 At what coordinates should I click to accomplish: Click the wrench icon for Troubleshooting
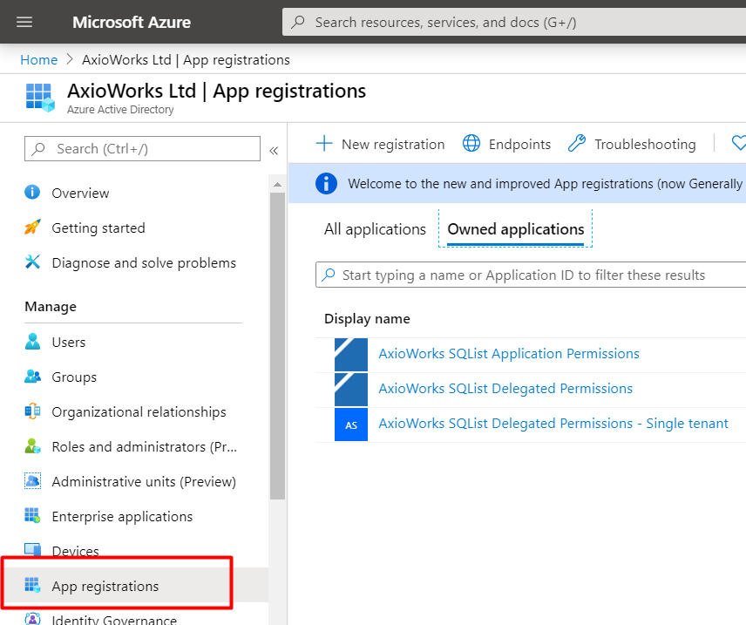point(577,143)
